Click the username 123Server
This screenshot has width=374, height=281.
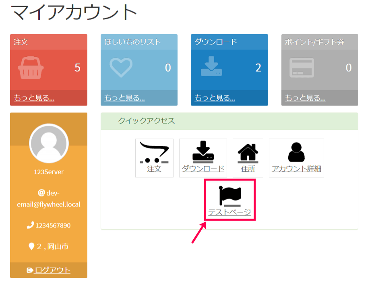pos(49,172)
